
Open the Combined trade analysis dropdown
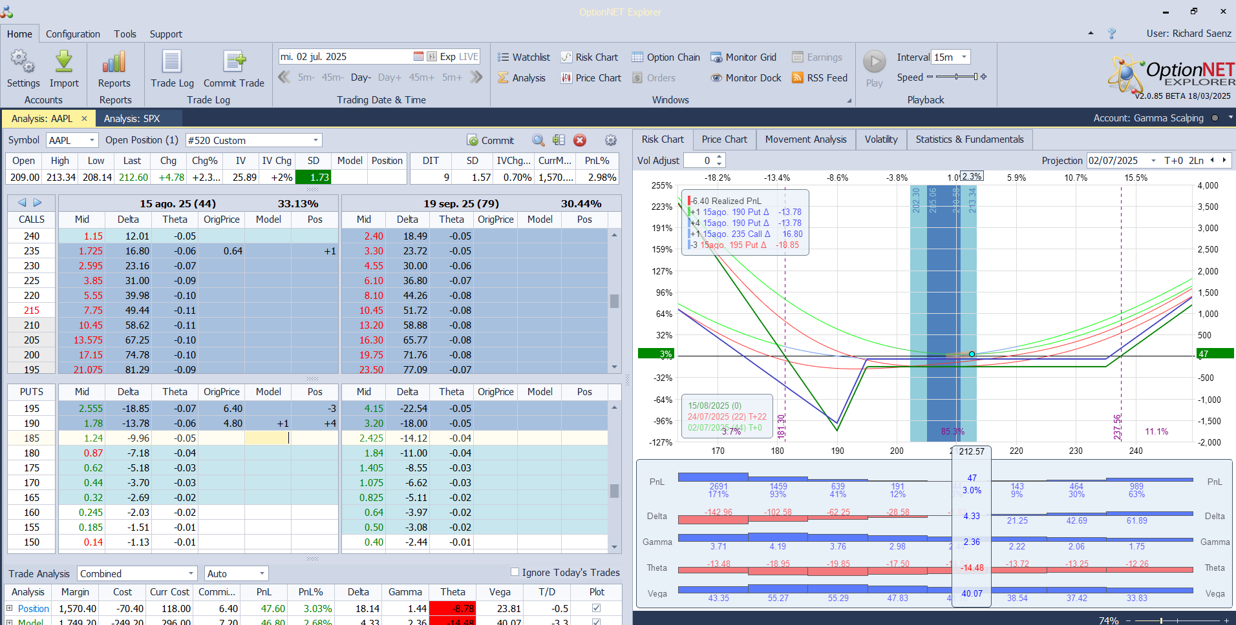[x=191, y=573]
